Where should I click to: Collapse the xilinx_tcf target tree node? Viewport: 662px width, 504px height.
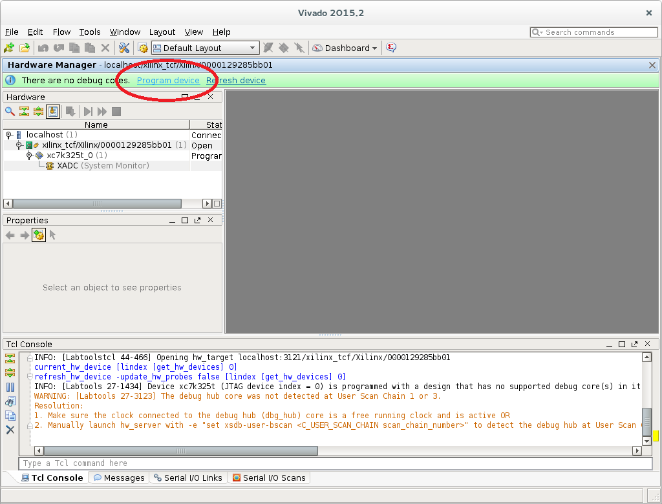(19, 145)
